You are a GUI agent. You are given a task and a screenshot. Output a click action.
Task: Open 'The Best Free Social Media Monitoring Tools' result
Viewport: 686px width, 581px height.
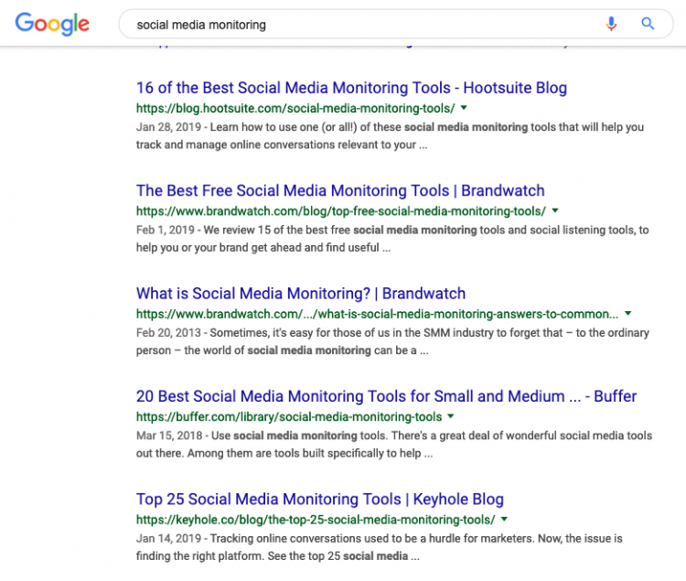[340, 191]
